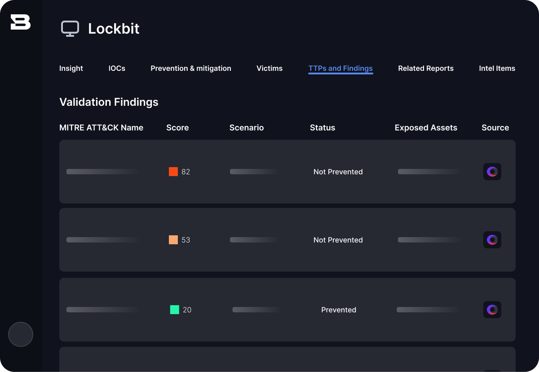This screenshot has height=372, width=539.
Task: Open the IOCs tab
Action: point(117,69)
